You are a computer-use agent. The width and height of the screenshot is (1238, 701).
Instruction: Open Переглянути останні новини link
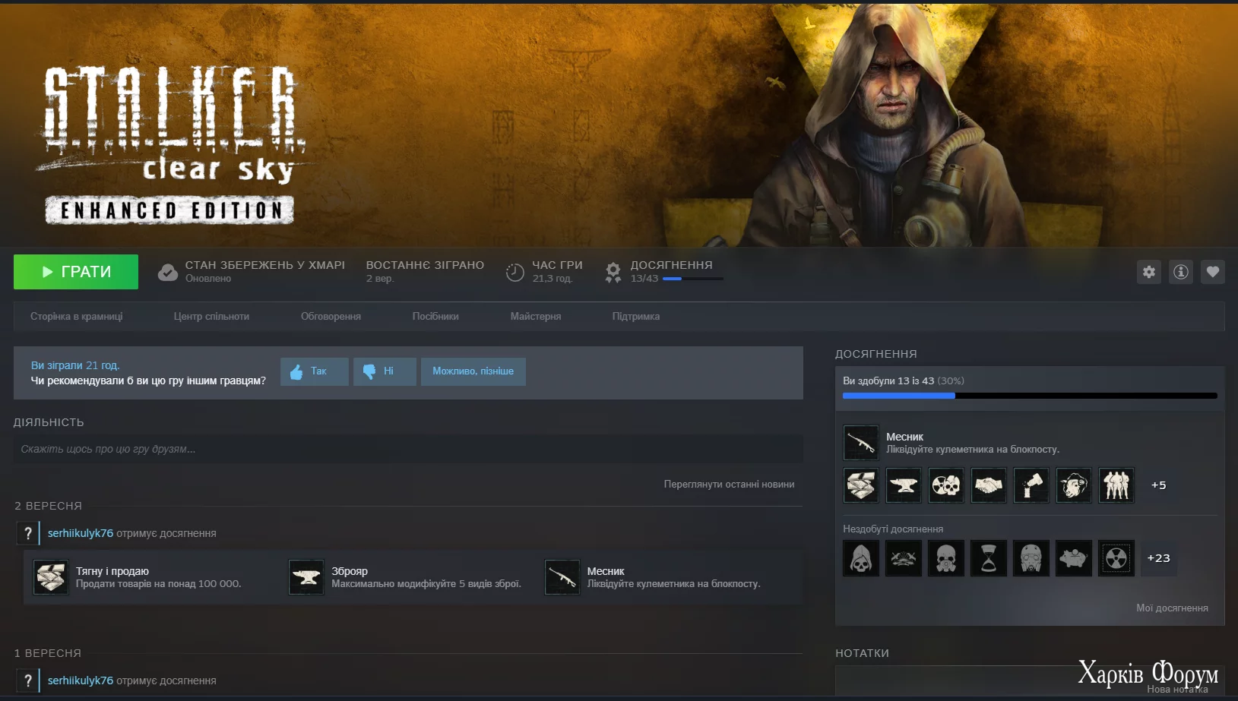[x=729, y=485]
